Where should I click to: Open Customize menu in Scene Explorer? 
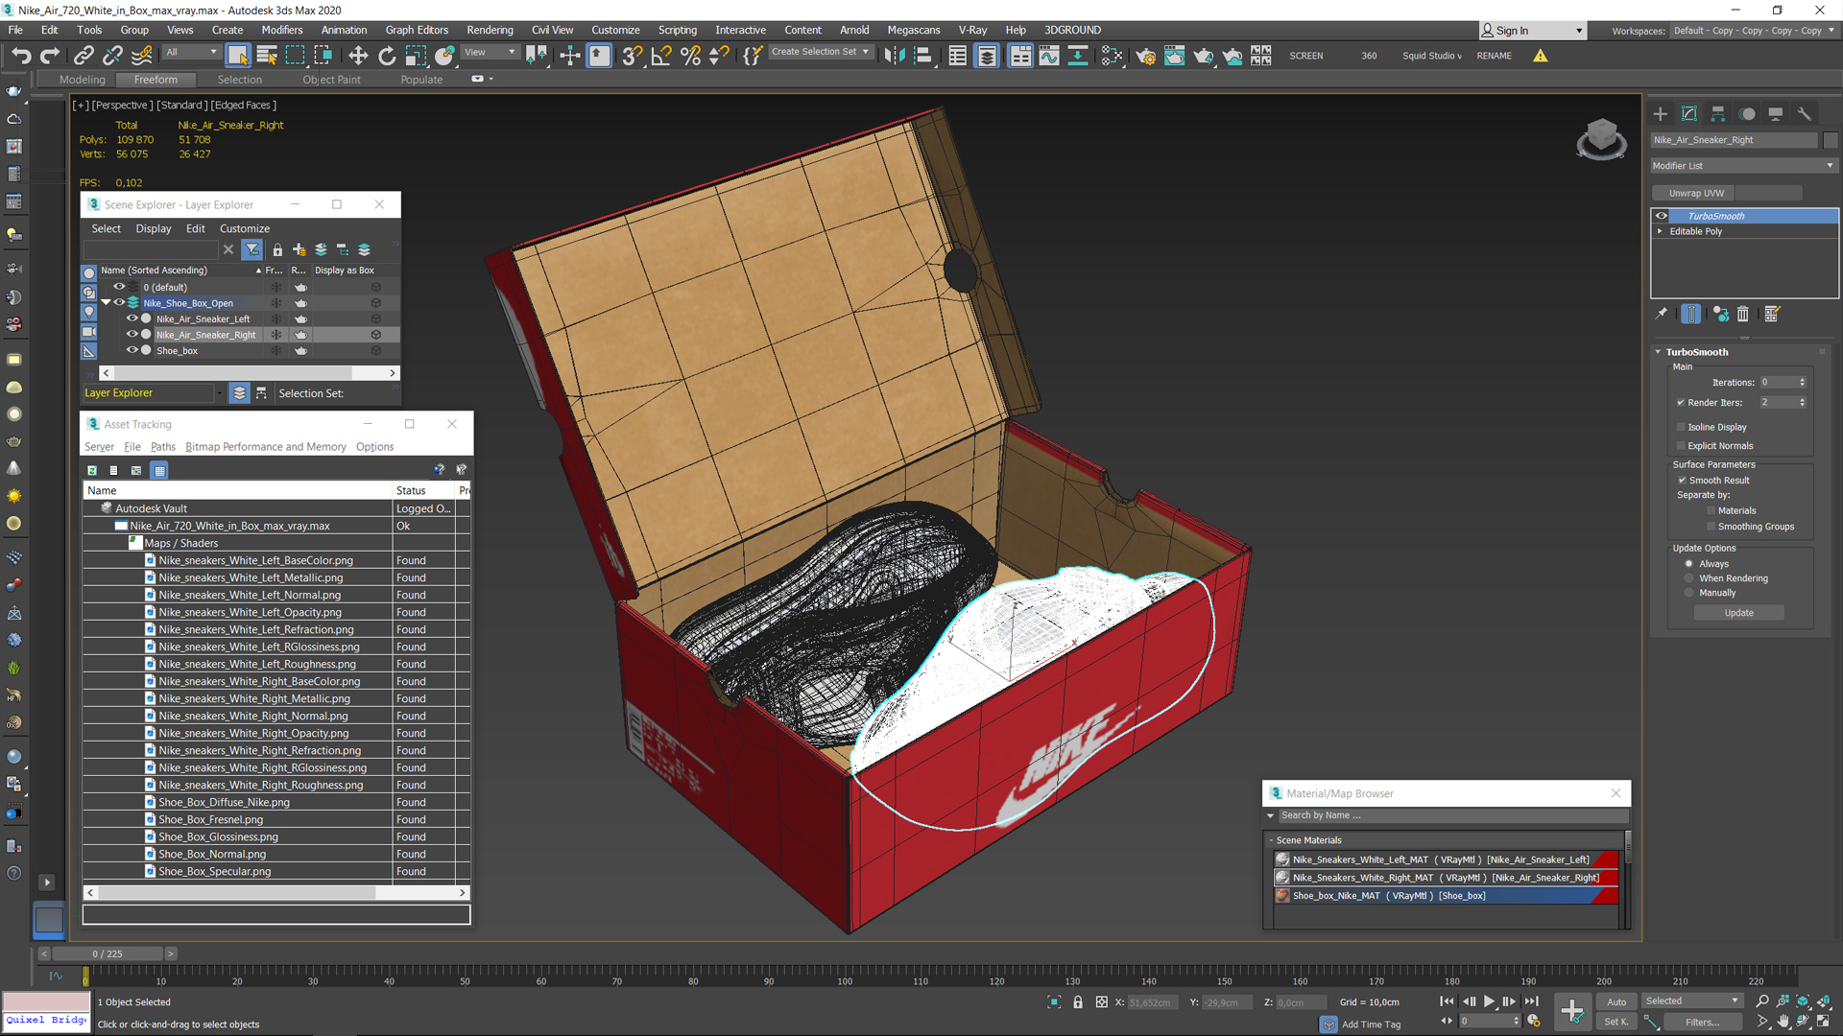pyautogui.click(x=244, y=228)
